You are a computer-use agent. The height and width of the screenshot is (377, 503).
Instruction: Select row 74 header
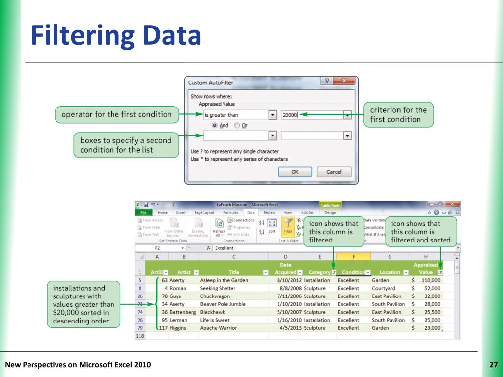point(140,312)
